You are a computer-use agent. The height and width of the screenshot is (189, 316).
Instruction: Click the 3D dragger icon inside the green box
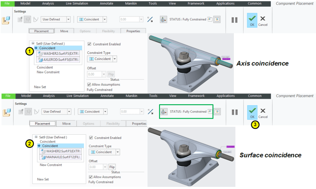(164, 112)
